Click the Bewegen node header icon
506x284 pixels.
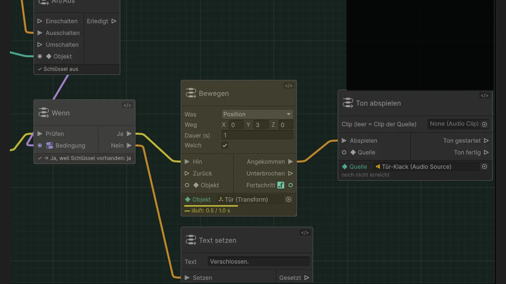(191, 93)
